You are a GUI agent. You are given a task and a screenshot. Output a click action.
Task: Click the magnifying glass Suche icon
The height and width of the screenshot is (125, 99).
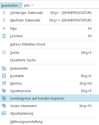point(4,53)
